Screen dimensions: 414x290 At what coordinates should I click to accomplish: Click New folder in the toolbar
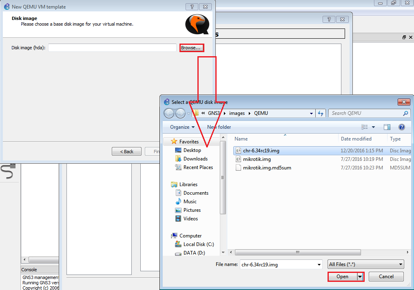coord(219,127)
